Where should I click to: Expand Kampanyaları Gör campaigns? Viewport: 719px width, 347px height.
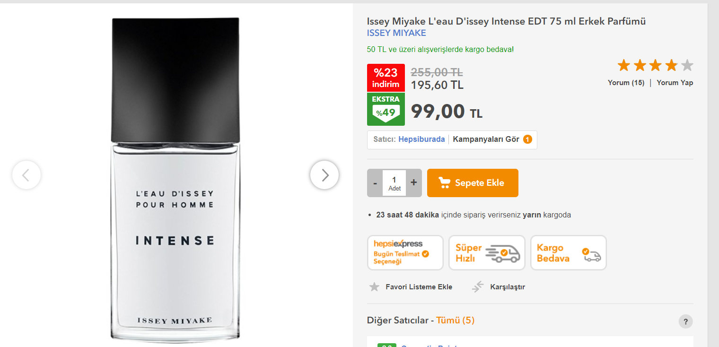pos(486,139)
